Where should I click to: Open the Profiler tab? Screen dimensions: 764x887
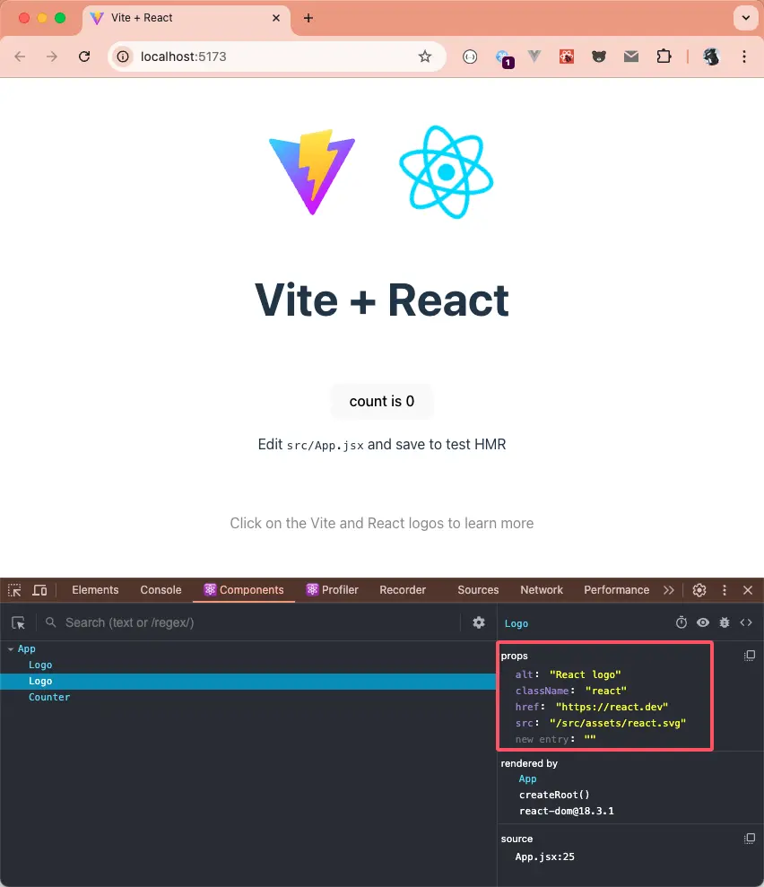333,590
